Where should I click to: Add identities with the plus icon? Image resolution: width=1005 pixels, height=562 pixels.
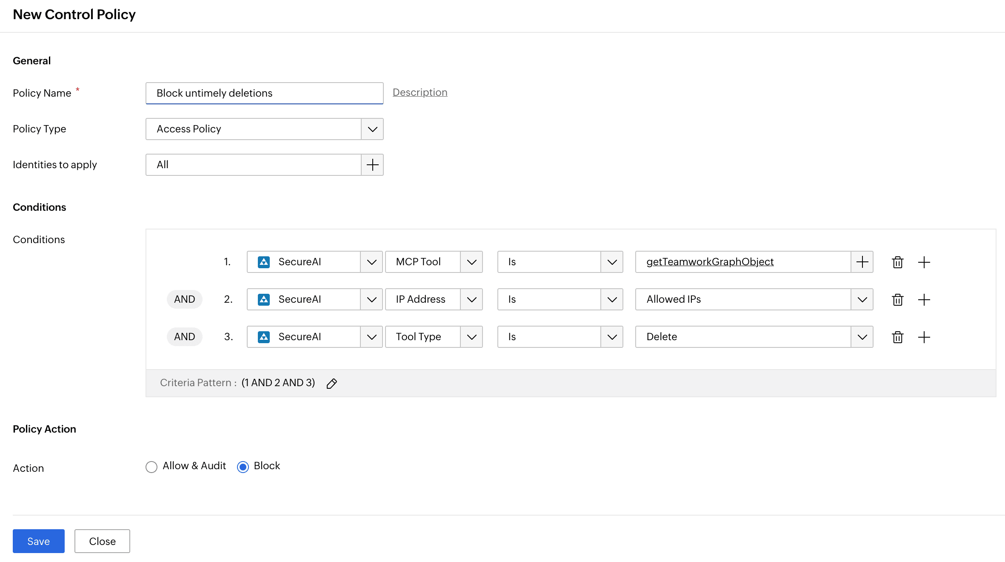372,165
